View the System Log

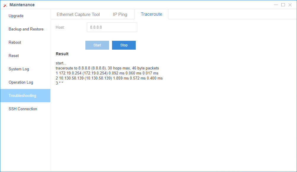click(19, 69)
